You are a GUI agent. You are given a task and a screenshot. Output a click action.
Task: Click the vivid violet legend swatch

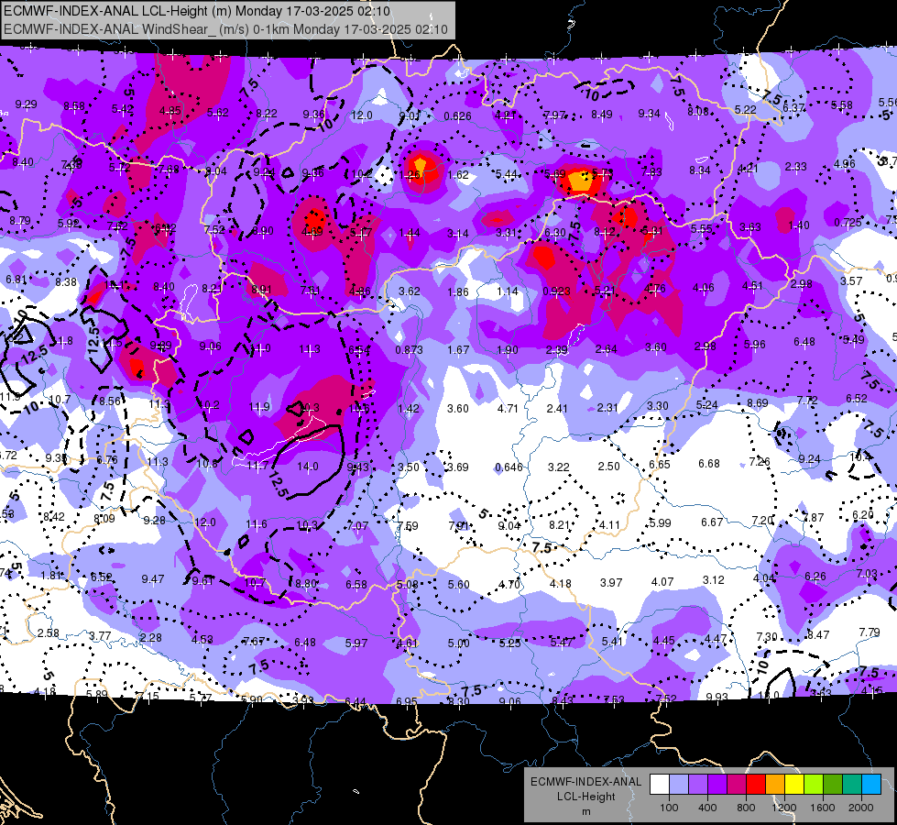tap(717, 785)
